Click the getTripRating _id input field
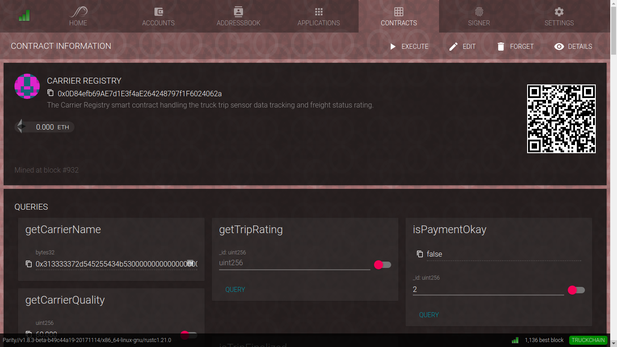 (x=294, y=263)
